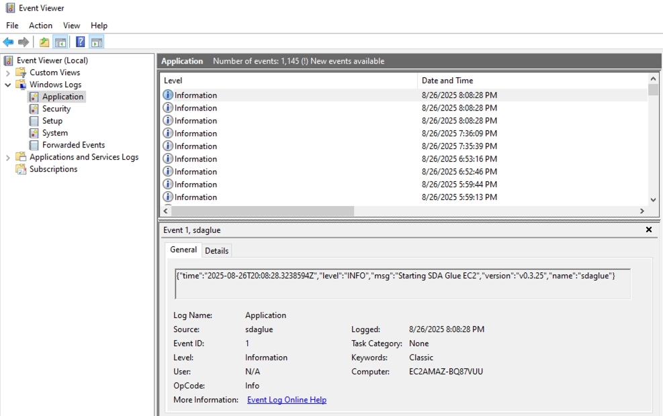This screenshot has height=416, width=663.
Task: Toggle Show/Hide Action Pane toolbar button
Action: (97, 42)
